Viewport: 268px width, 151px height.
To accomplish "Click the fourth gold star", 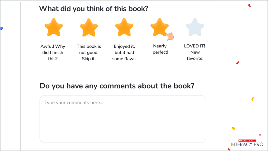I will (x=159, y=27).
